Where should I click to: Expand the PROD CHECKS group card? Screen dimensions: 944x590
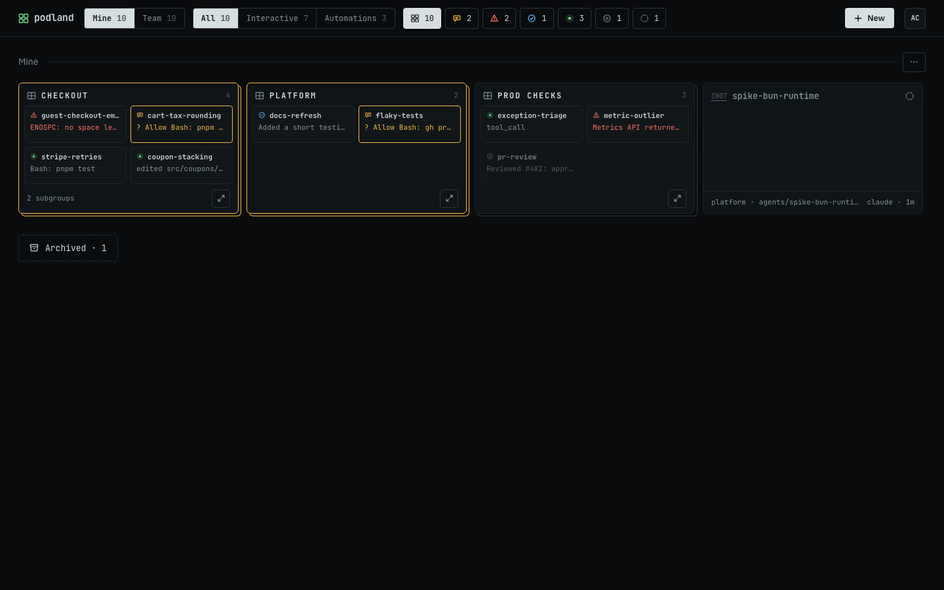[x=677, y=199]
